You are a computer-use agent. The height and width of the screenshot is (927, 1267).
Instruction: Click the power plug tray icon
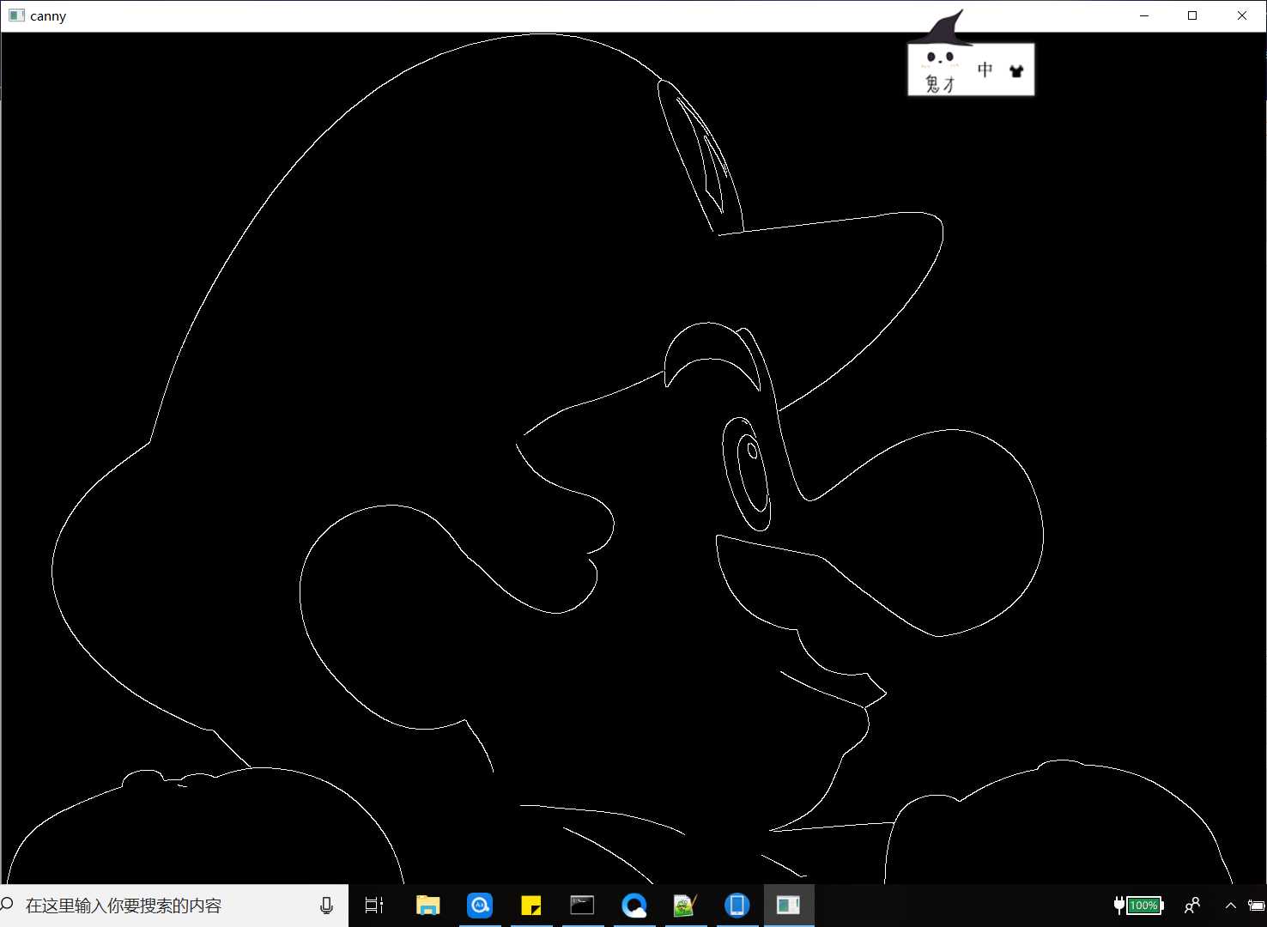(1119, 905)
